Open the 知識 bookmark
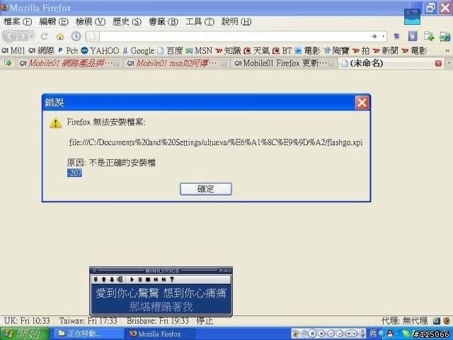 pyautogui.click(x=228, y=51)
